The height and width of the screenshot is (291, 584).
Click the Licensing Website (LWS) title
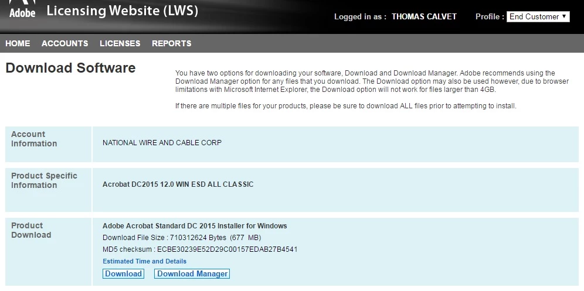(122, 11)
